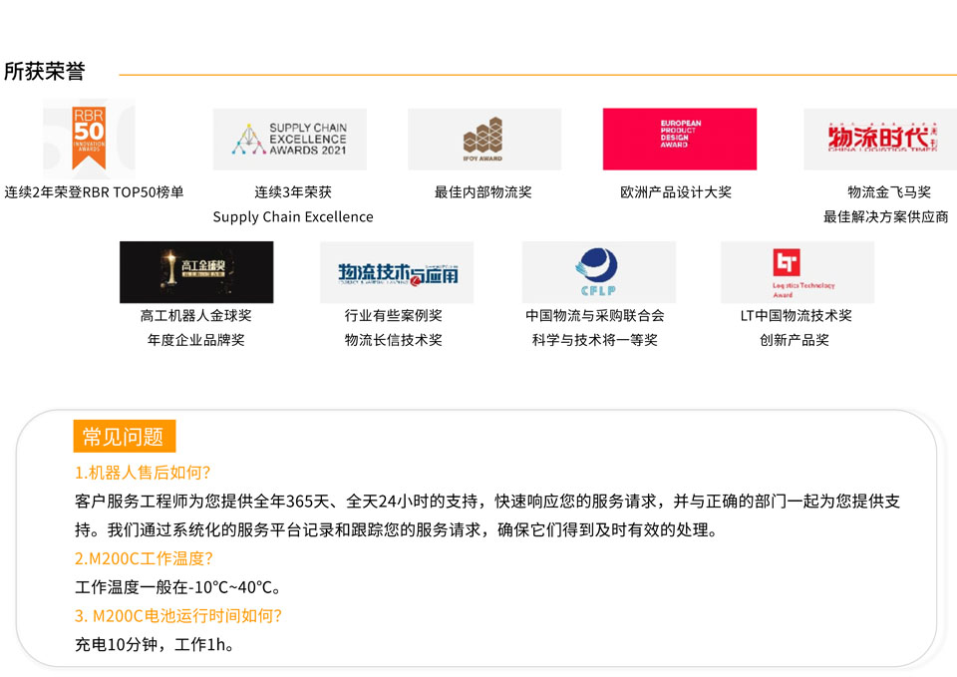Screen dimensions: 957x677
Task: Open the 物流技术与应用 magazine logo
Action: (x=397, y=272)
